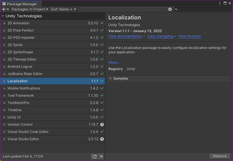Screen dimensions: 233x161
Task: Expand the Mobile Notifications arrow
Action: tap(4, 88)
